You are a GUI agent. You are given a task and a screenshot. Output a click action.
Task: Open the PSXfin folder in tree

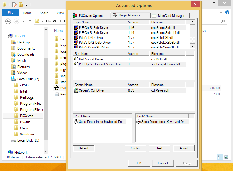tap(25, 122)
